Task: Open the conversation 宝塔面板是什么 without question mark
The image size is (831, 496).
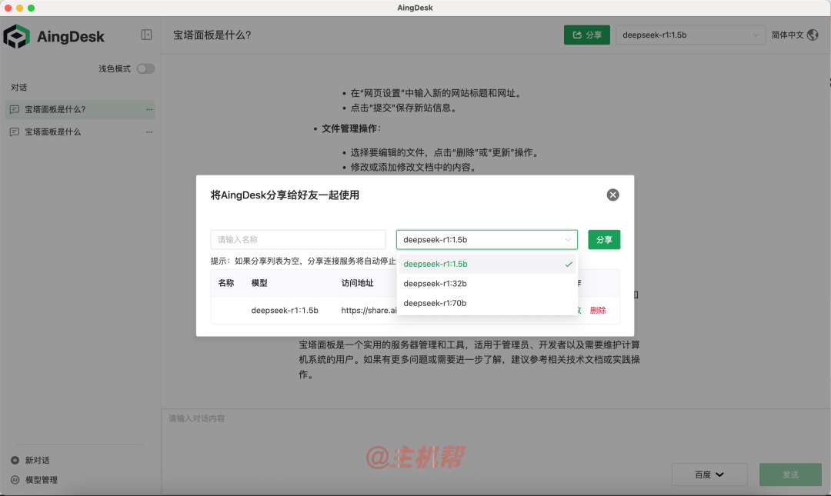Action: point(80,132)
